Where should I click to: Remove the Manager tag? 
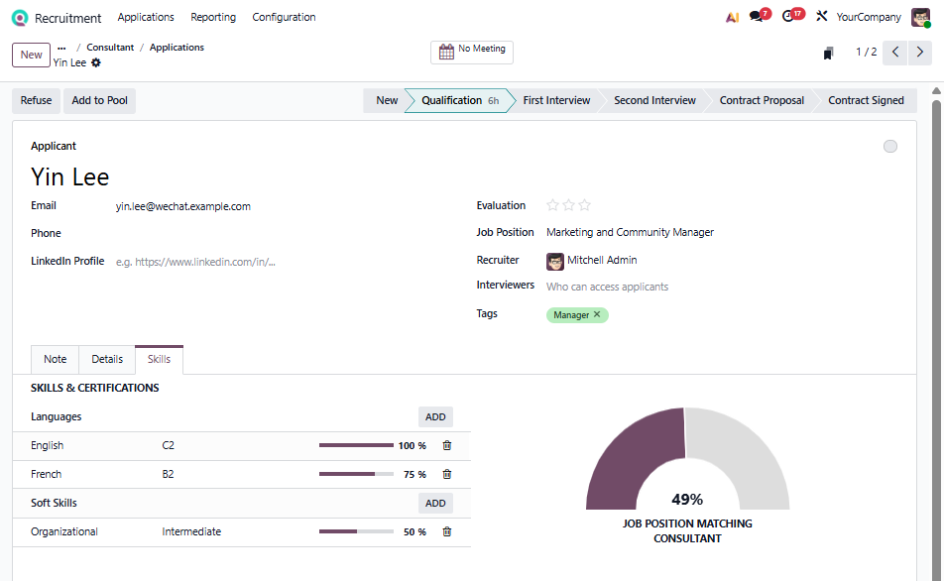pos(597,315)
